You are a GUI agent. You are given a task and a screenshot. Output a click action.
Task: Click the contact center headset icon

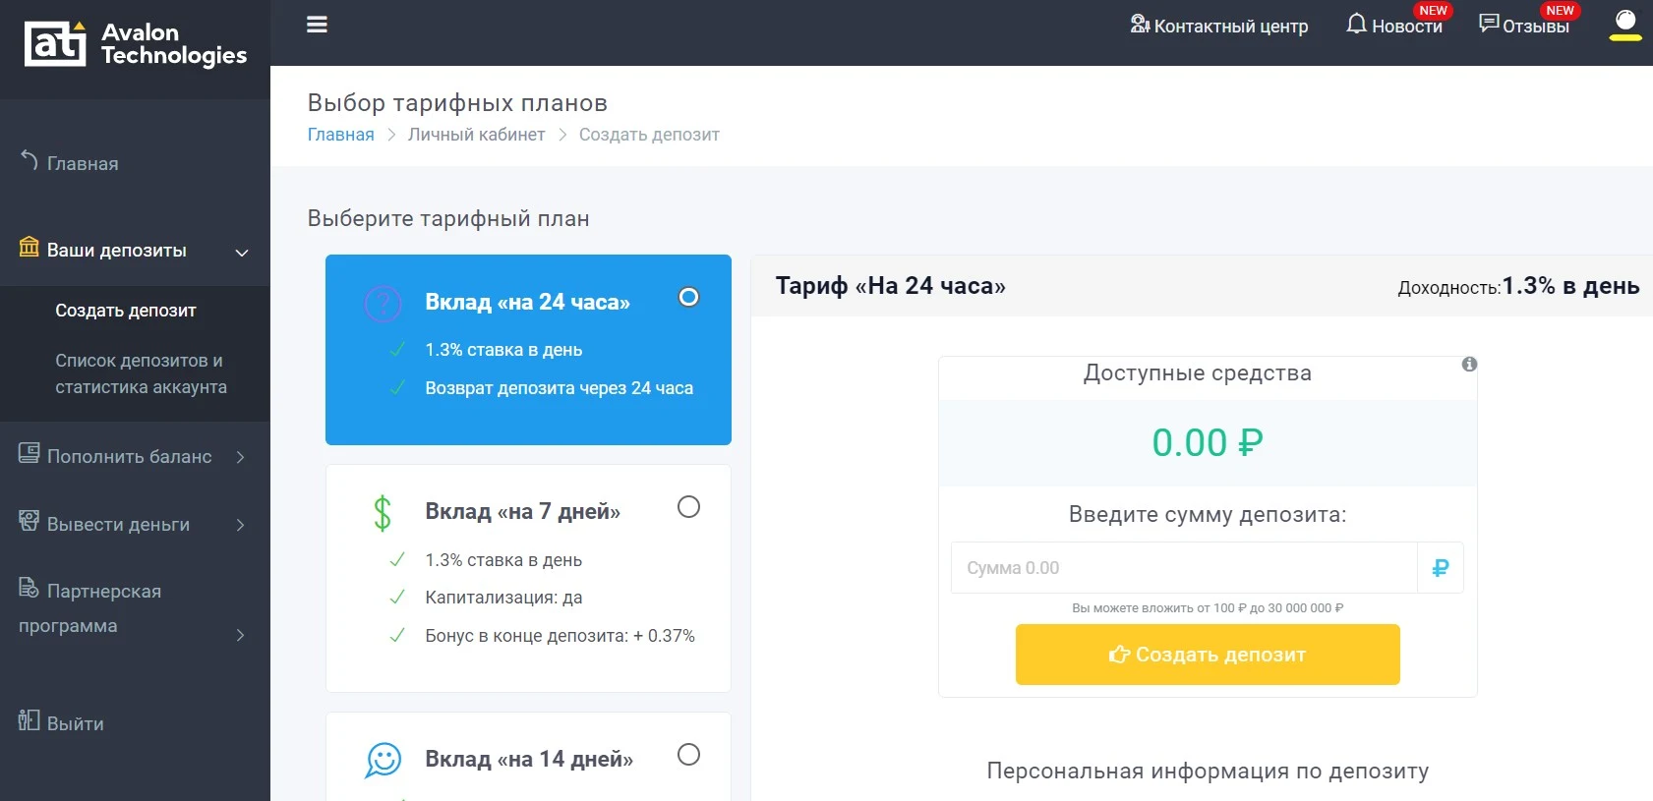1140,24
